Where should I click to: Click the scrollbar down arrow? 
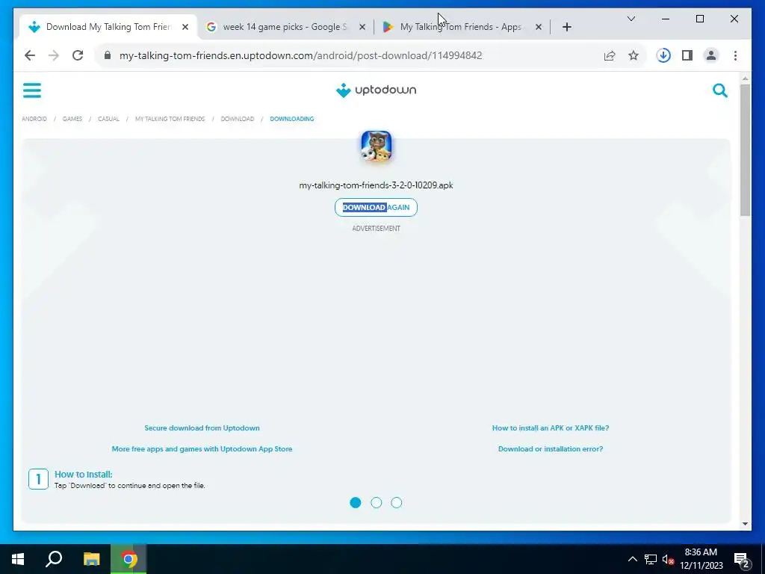tap(745, 524)
